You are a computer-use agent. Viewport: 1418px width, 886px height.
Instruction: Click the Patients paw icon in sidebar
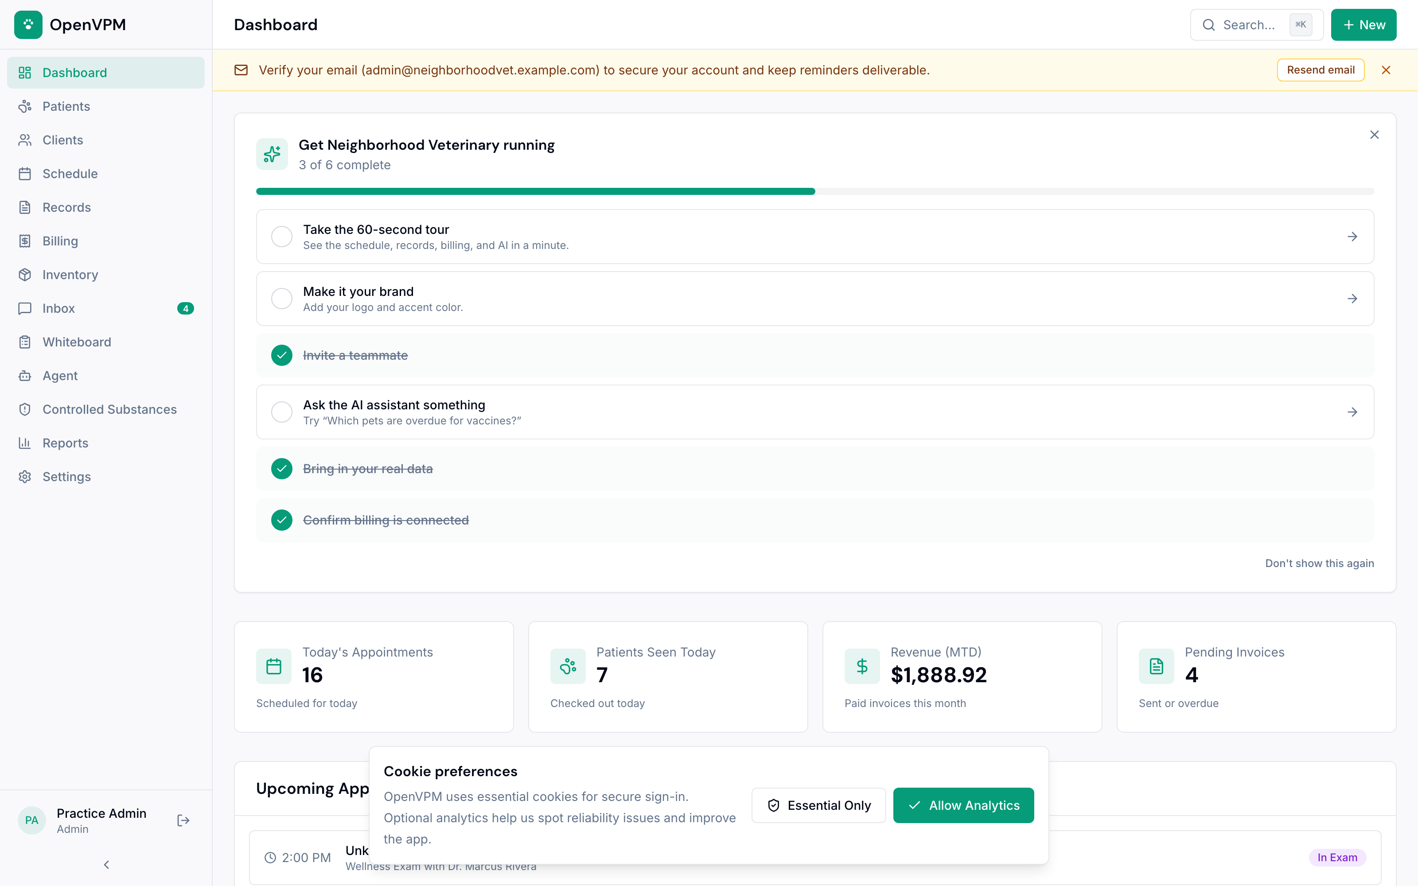pyautogui.click(x=25, y=106)
